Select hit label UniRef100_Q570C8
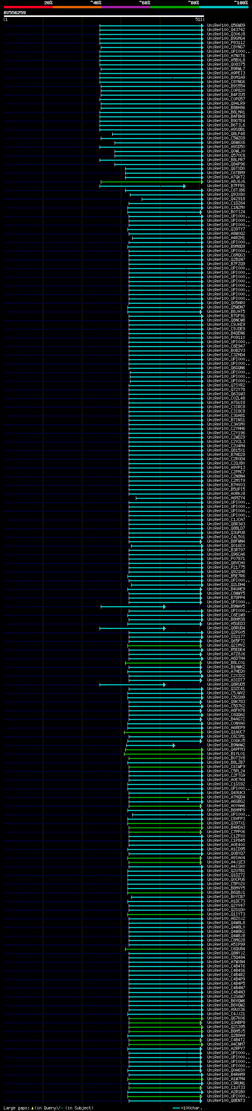 [x=226, y=156]
